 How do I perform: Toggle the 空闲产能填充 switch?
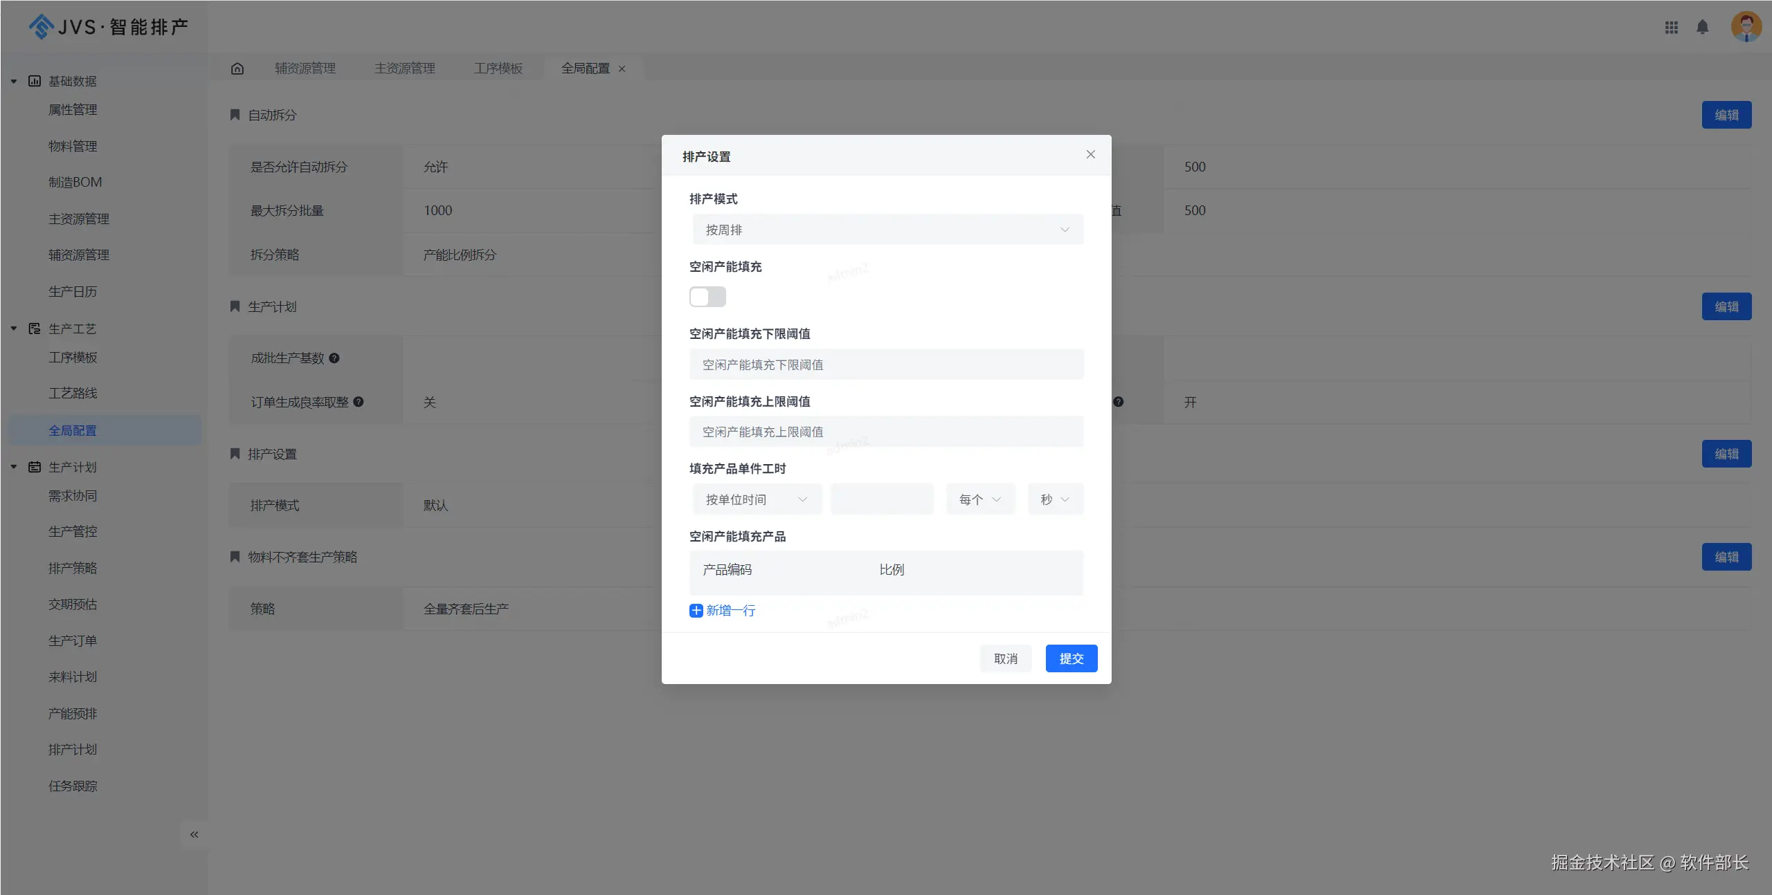(707, 297)
